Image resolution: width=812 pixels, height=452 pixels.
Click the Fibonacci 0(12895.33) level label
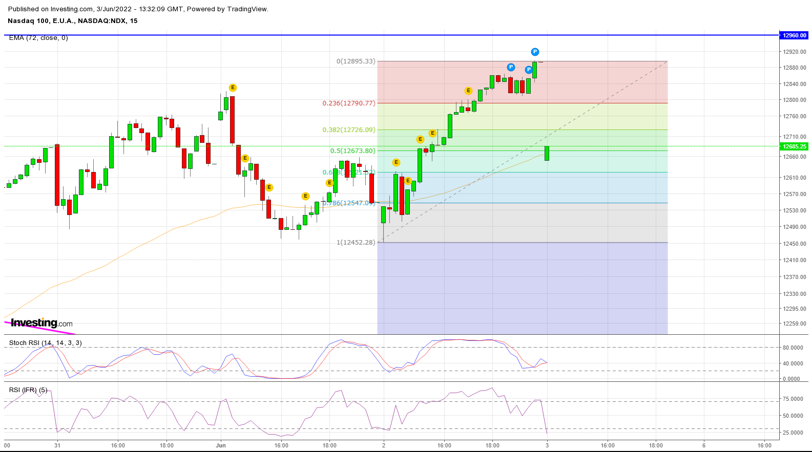[x=356, y=61]
